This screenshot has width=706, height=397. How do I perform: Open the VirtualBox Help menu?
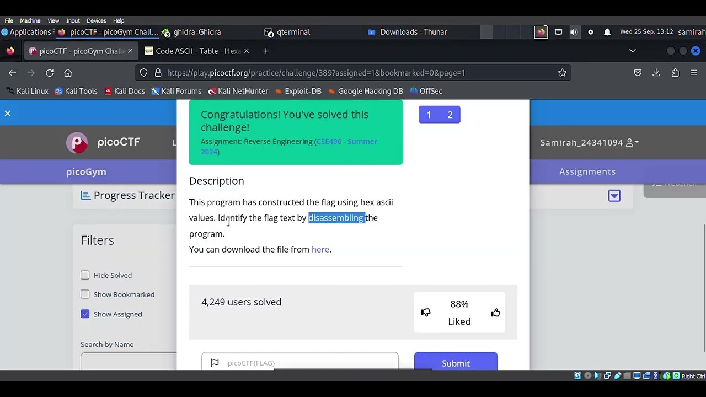(119, 20)
